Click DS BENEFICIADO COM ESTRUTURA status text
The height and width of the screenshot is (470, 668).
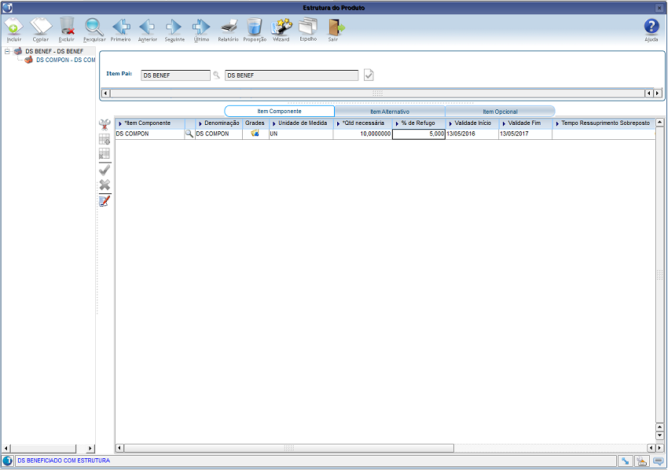pyautogui.click(x=64, y=461)
